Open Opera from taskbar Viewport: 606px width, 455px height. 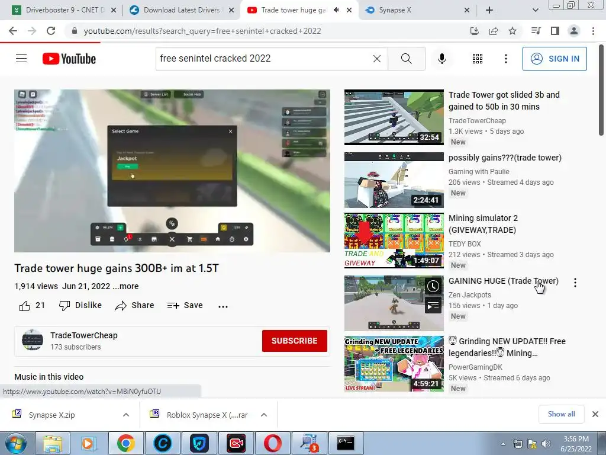tap(273, 443)
